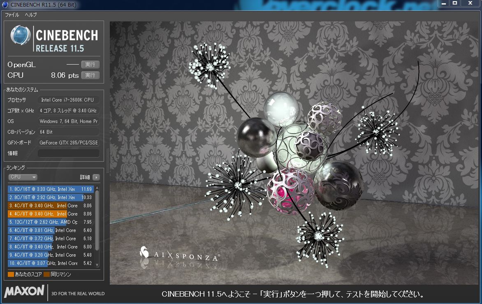Select ranking row 9. 4C/8T @ 3.20 GHz
This screenshot has width=482, height=304.
(x=51, y=255)
